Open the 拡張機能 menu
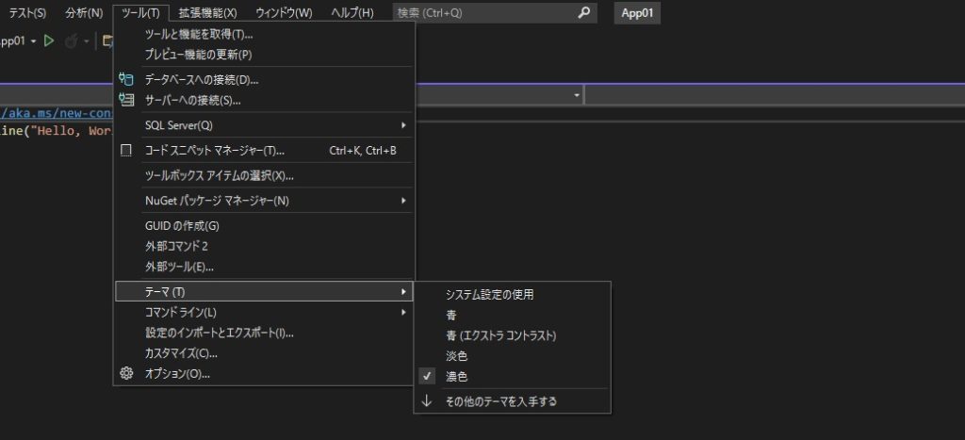The width and height of the screenshot is (965, 440). [x=208, y=13]
